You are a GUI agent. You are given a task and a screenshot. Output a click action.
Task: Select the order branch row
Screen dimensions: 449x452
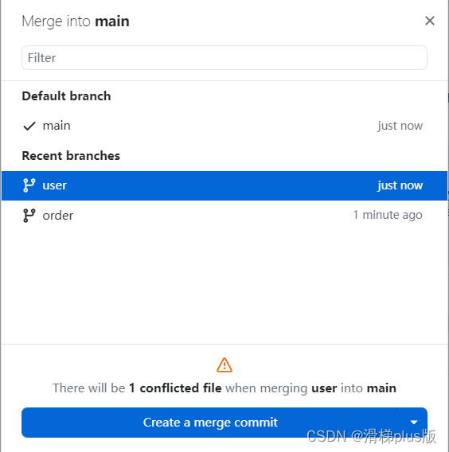224,216
